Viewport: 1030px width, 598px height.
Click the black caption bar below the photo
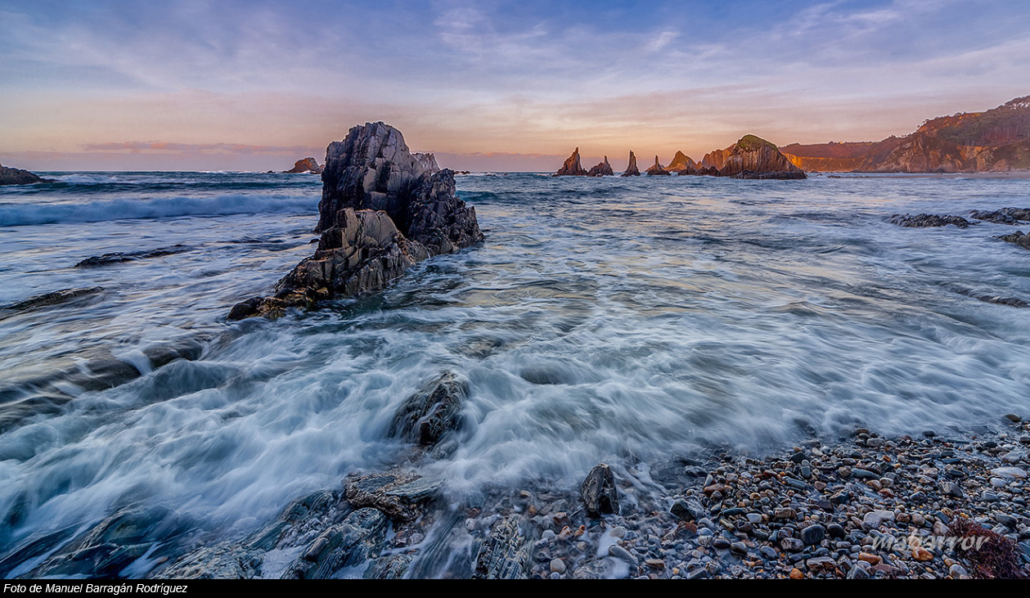point(573,589)
